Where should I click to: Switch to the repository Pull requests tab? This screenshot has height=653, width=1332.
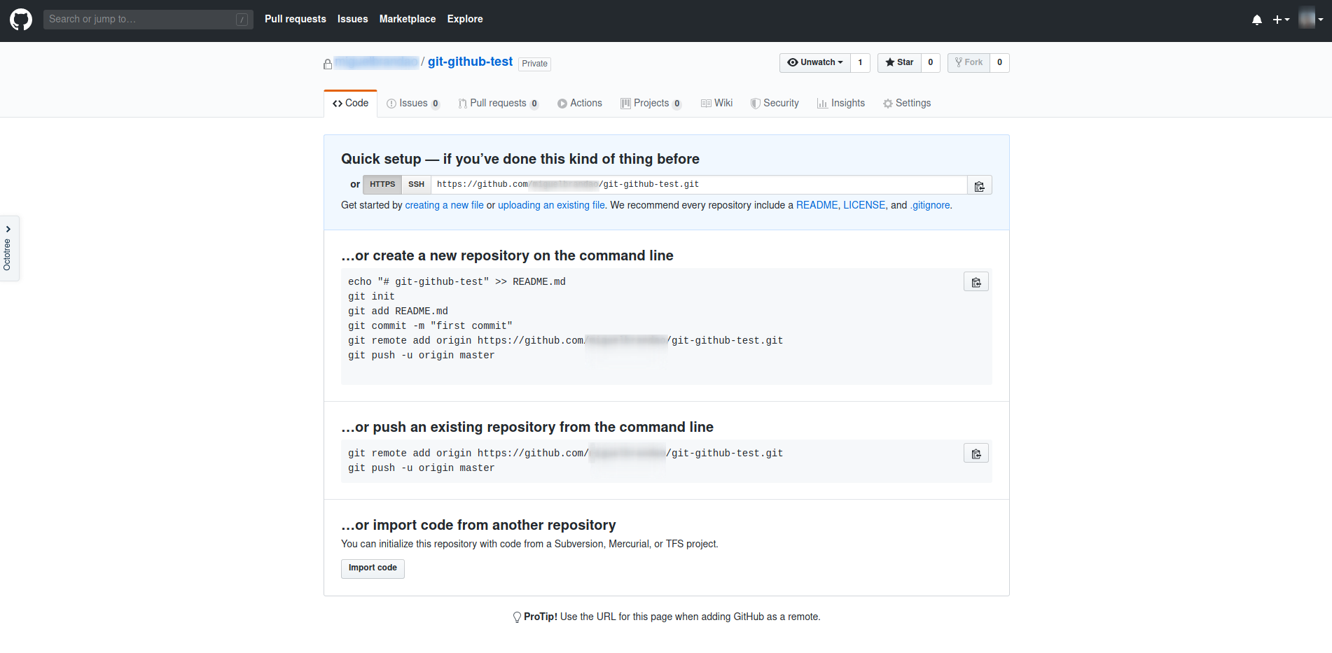pos(499,103)
